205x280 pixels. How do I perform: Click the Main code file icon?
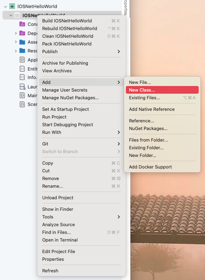[22, 95]
